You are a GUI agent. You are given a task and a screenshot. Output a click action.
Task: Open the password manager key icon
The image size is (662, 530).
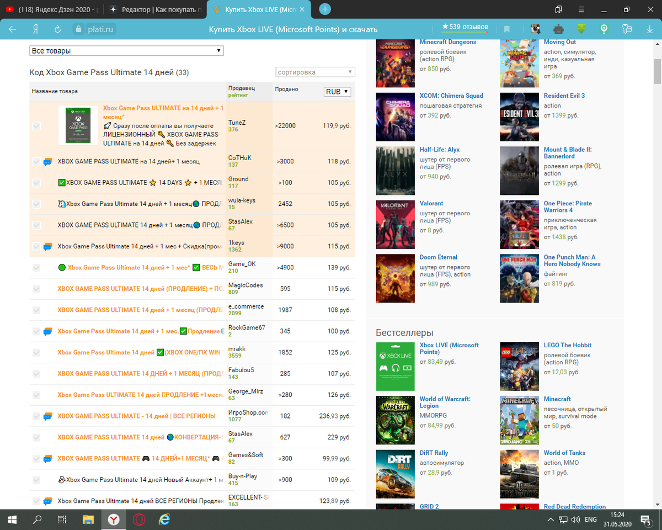626,29
